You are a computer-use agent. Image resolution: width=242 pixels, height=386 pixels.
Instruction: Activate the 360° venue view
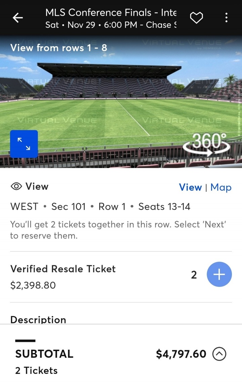[206, 145]
